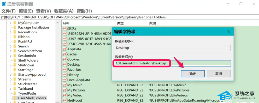Close the 编辑字符串 dialog
Image resolution: width=259 pixels, height=103 pixels.
point(229,32)
